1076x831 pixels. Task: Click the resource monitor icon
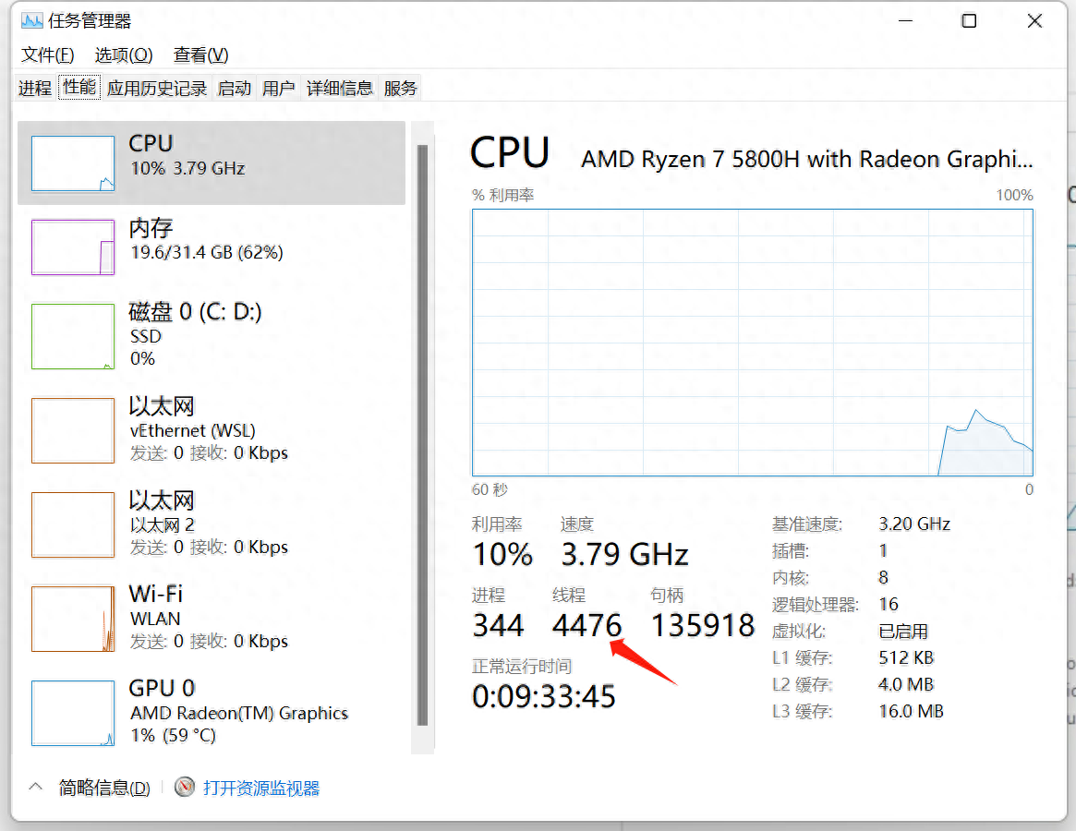(x=184, y=787)
